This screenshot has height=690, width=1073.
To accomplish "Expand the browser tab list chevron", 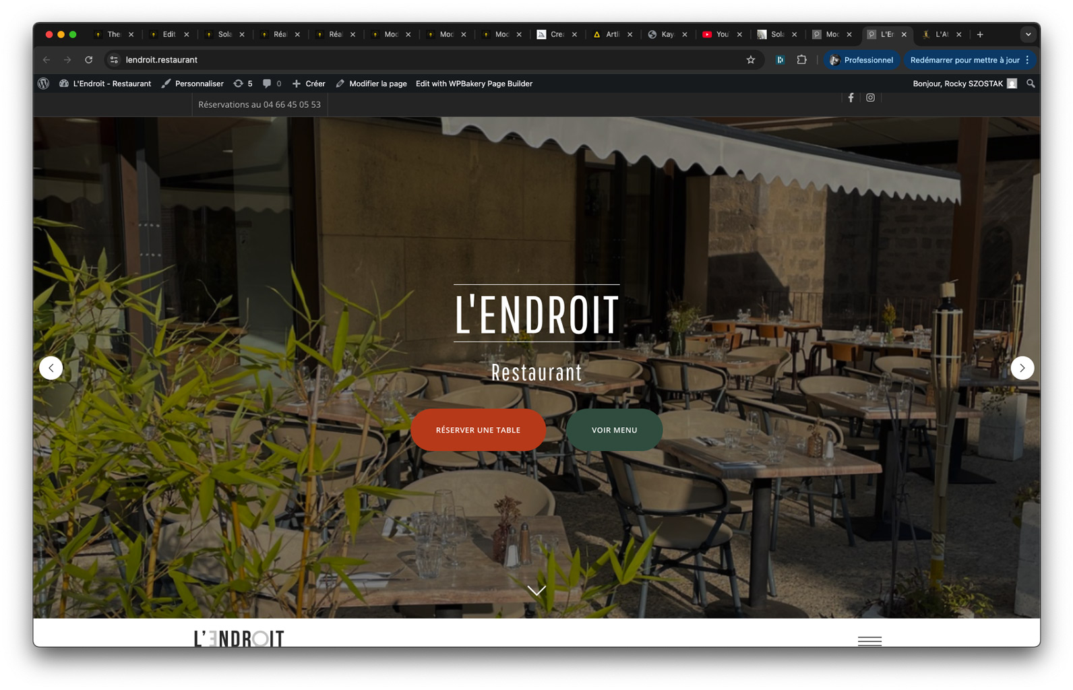I will (x=1027, y=34).
